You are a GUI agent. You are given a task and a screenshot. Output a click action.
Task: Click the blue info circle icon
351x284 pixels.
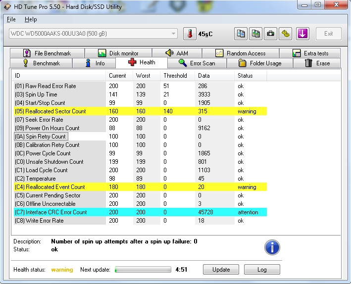(x=272, y=247)
